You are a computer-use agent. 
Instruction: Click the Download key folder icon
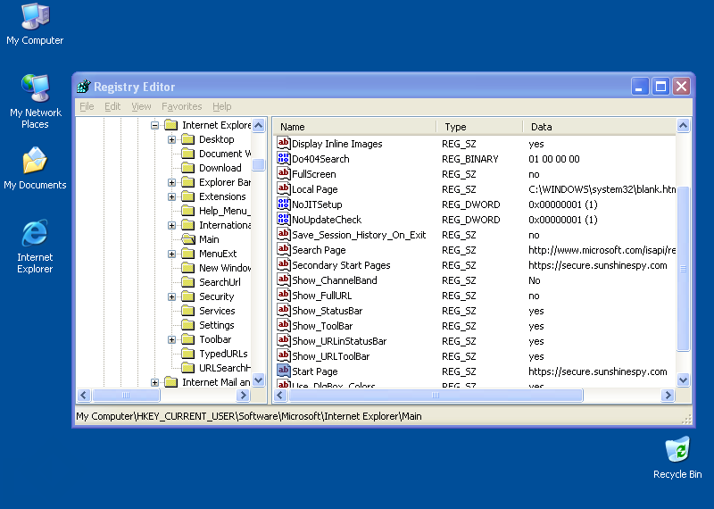pyautogui.click(x=188, y=168)
